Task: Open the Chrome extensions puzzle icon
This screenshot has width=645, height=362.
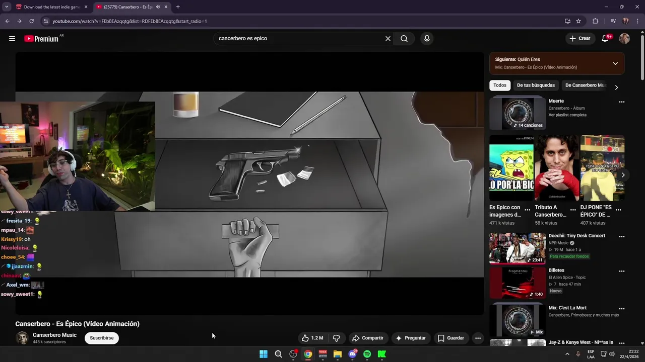Action: click(595, 21)
